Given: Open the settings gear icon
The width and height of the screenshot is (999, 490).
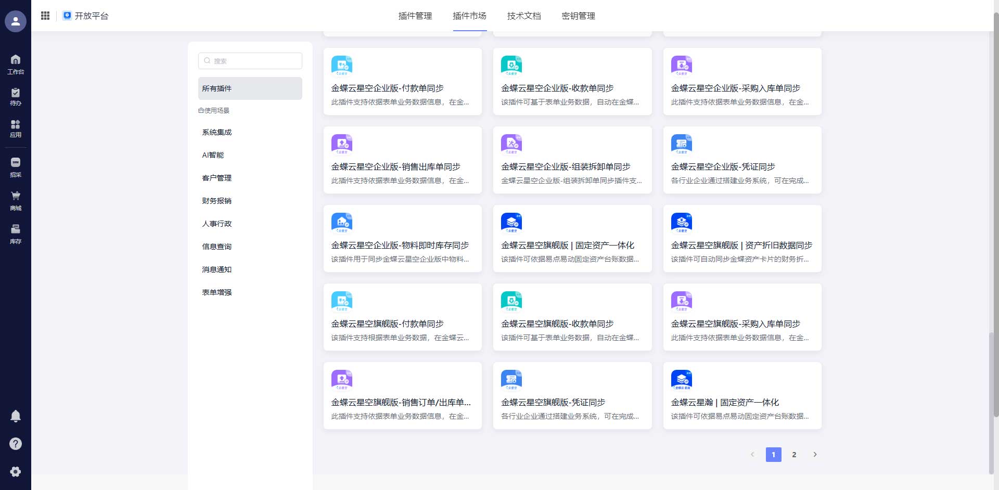Looking at the screenshot, I should pos(16,471).
